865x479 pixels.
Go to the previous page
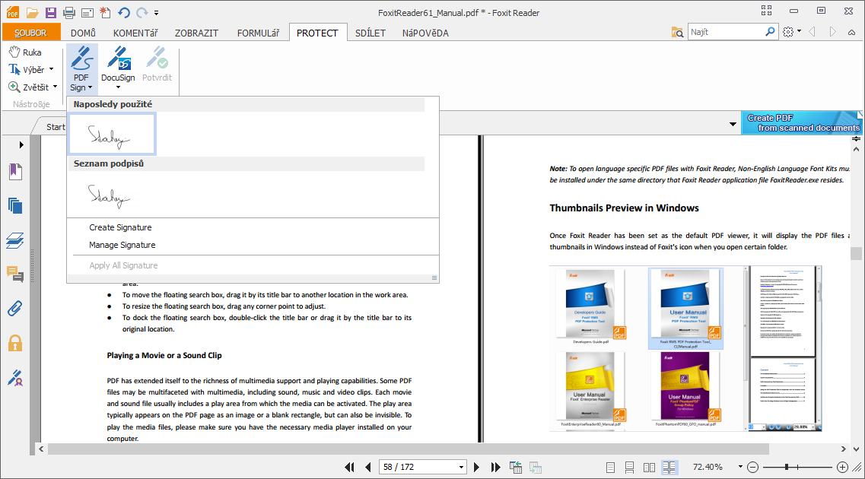368,467
